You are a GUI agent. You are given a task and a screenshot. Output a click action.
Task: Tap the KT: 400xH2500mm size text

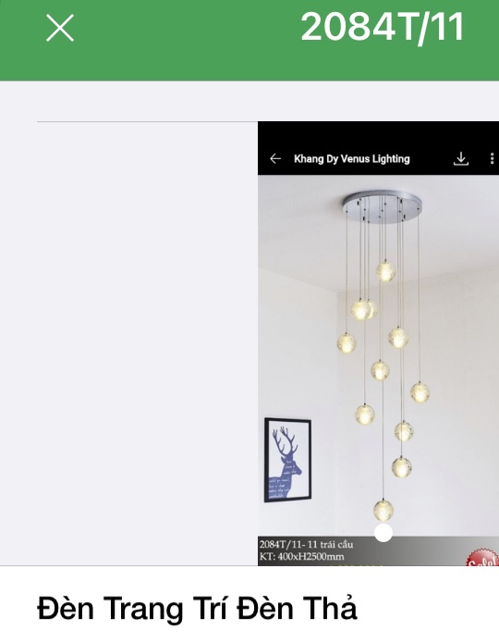click(x=301, y=556)
